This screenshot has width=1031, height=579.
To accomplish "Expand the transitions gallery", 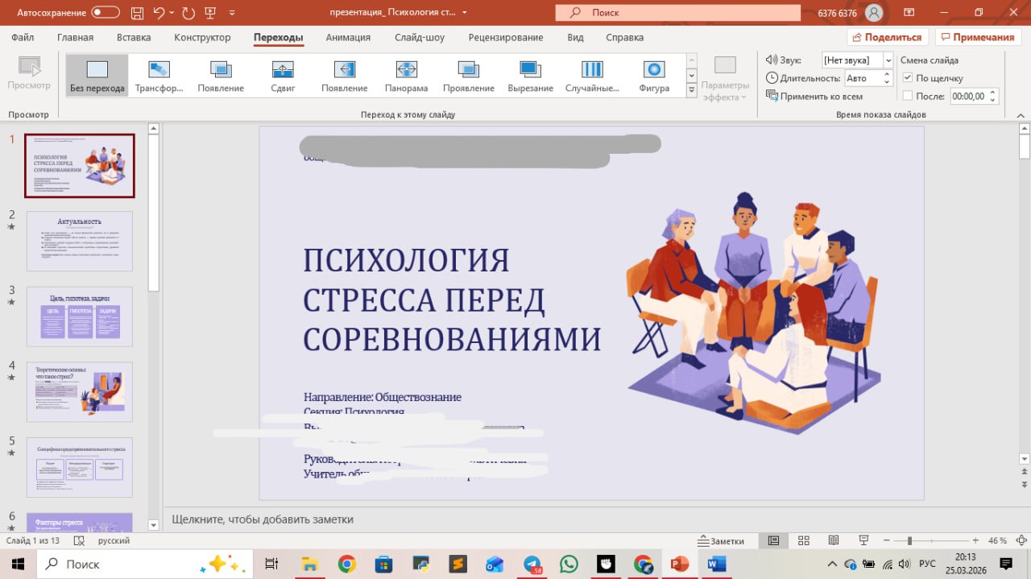I will [x=691, y=91].
